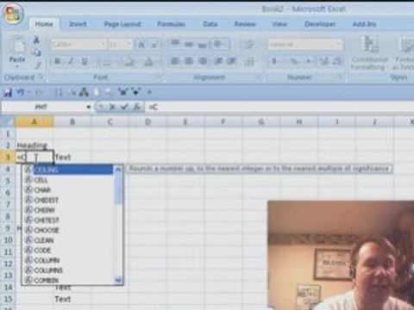Click the Decrease Indent icon

point(218,61)
